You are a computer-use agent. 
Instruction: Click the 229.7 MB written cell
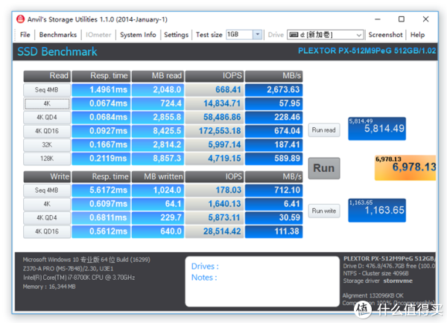[158, 217]
